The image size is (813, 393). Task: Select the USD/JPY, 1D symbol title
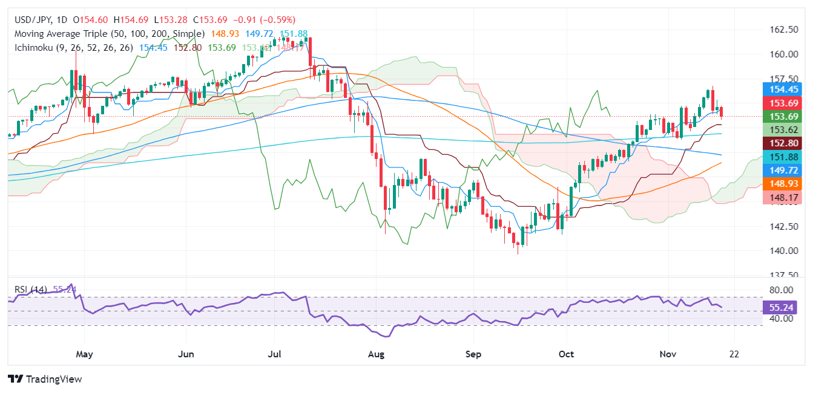tap(41, 21)
